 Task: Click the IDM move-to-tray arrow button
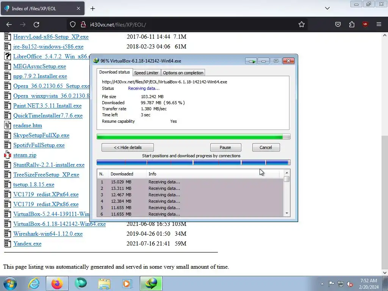(252, 61)
